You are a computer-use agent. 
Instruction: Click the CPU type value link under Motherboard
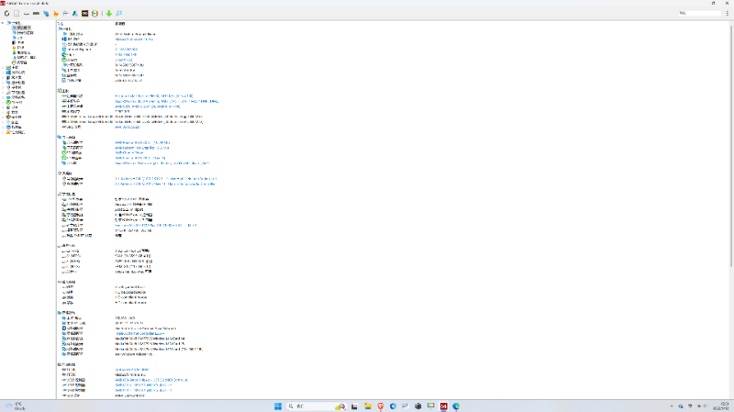pos(154,95)
